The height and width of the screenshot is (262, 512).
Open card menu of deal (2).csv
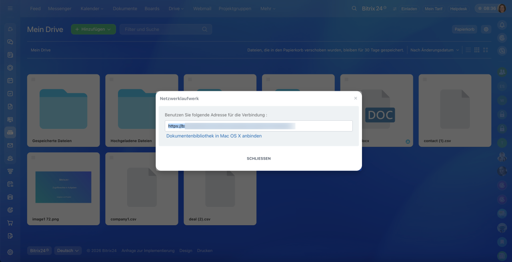[x=190, y=158]
